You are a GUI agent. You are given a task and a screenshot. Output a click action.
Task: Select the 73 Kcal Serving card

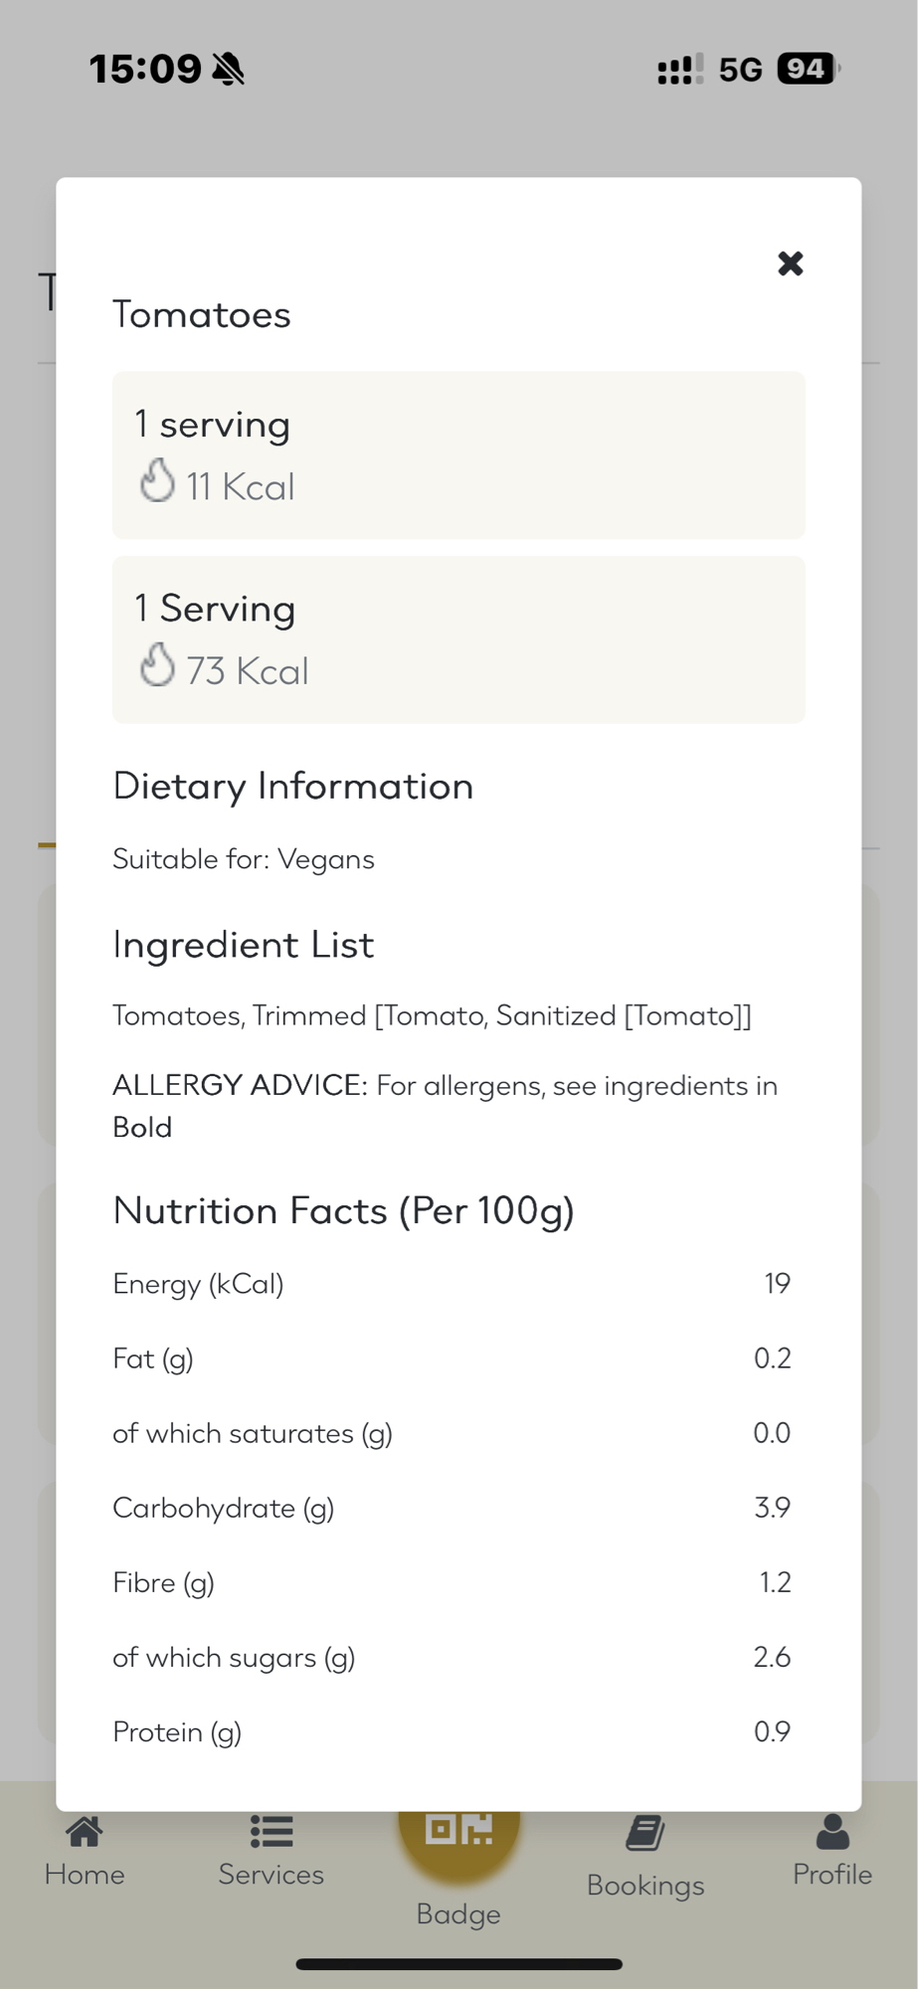pyautogui.click(x=459, y=639)
